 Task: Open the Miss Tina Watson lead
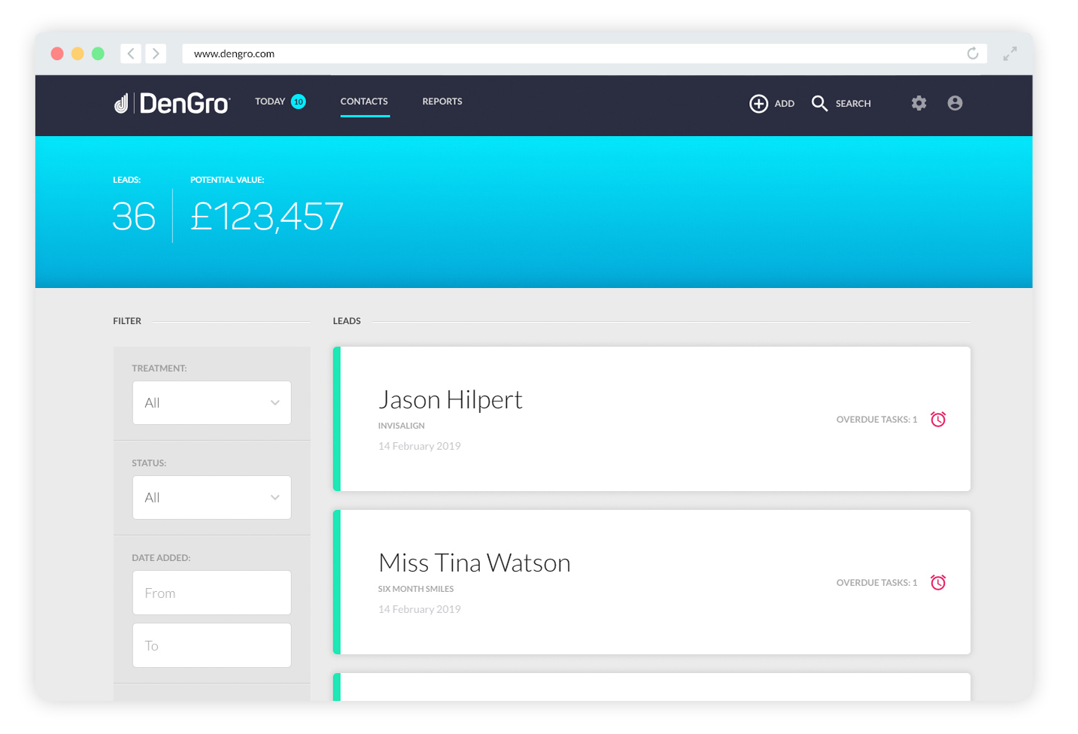coord(651,582)
